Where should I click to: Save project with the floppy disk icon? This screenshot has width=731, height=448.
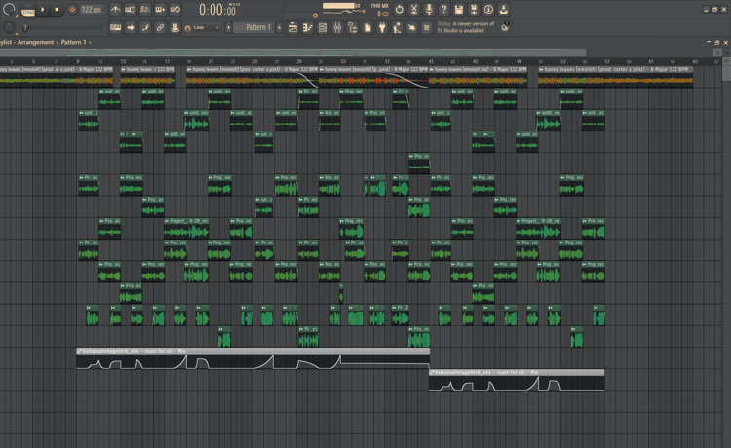point(459,9)
